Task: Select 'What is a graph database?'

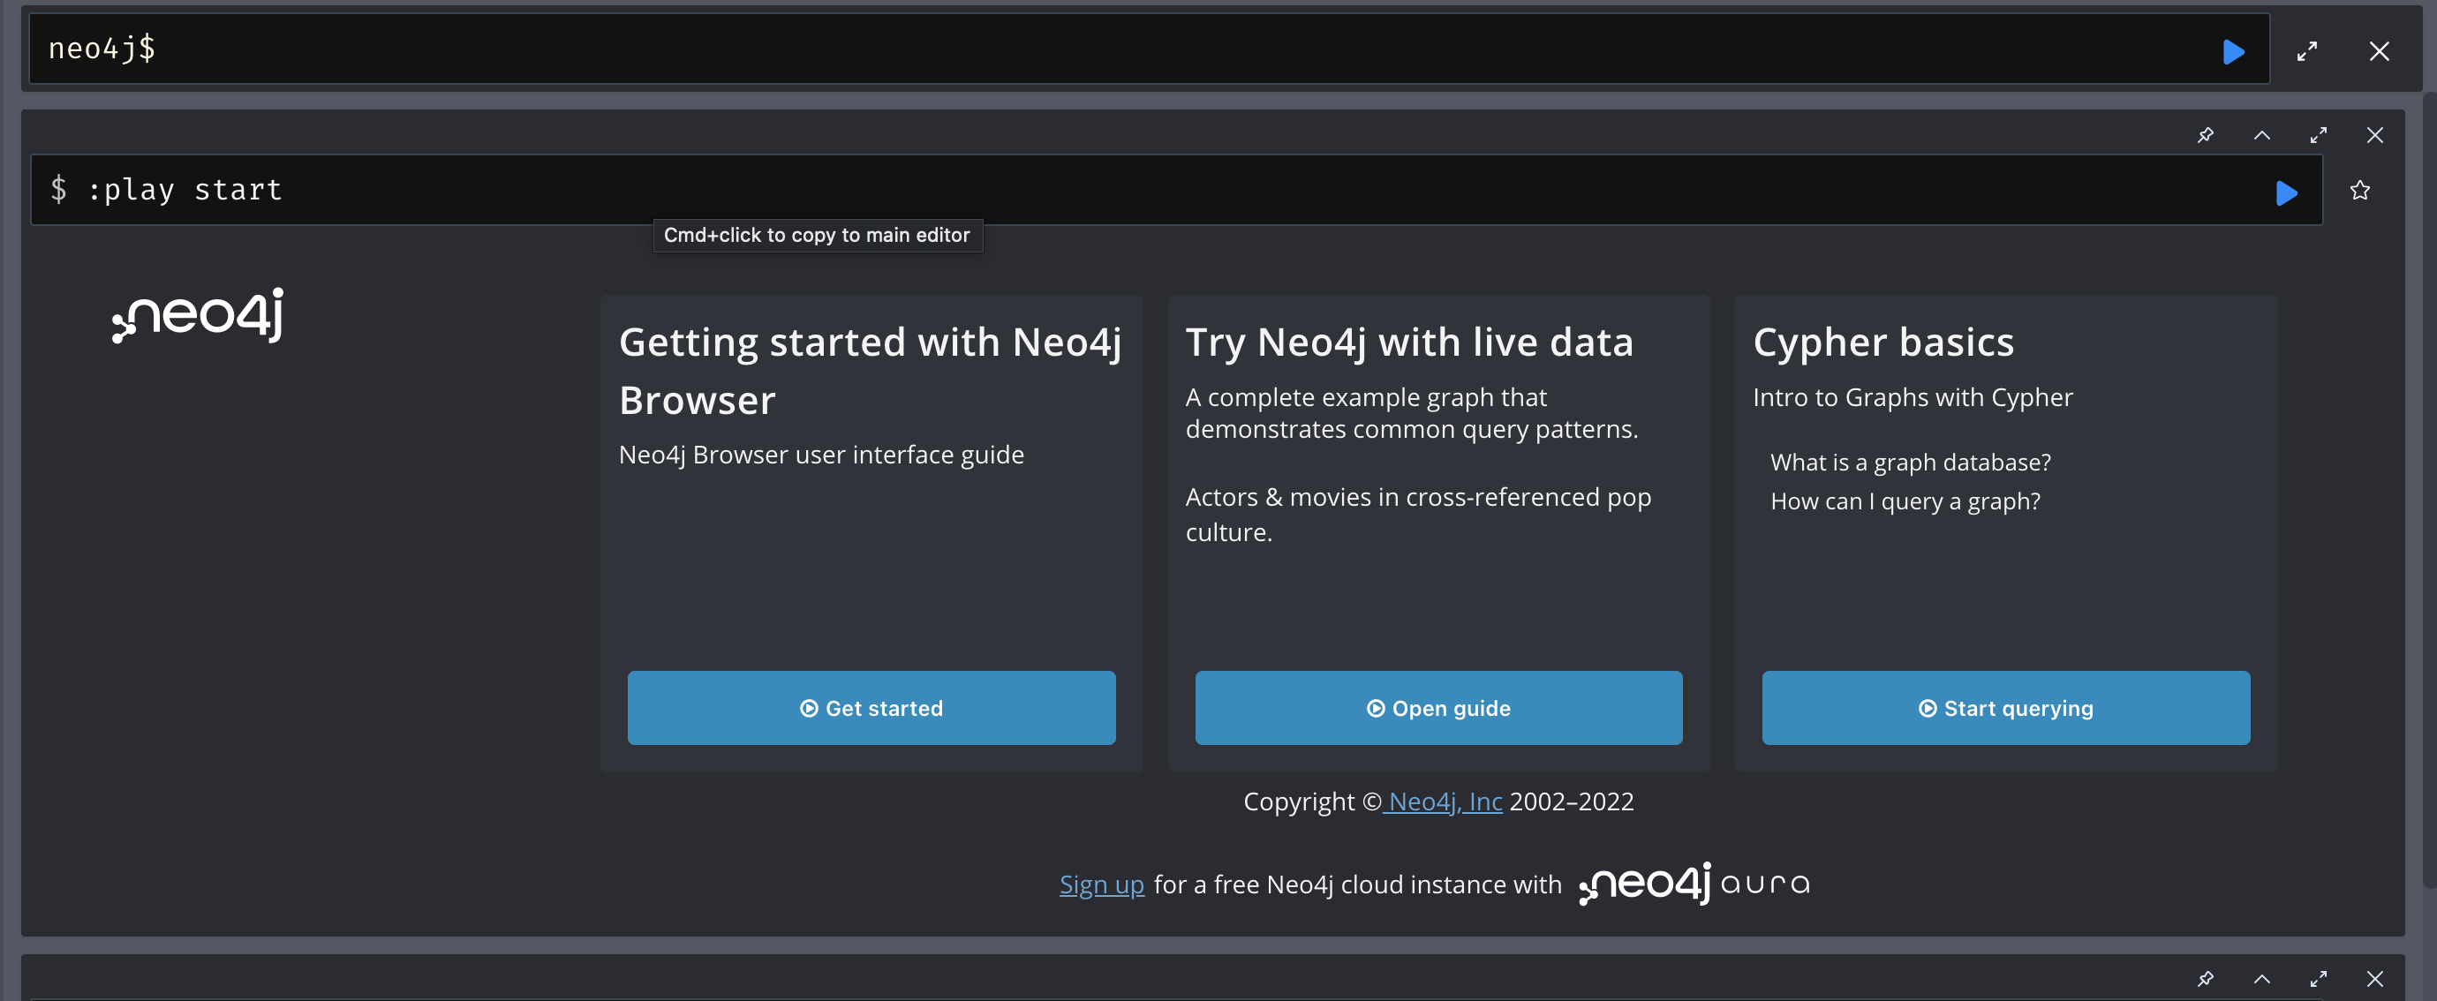Action: tap(1911, 462)
